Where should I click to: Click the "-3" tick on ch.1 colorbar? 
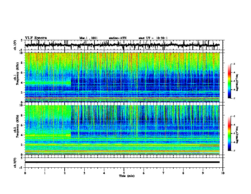[234, 64]
